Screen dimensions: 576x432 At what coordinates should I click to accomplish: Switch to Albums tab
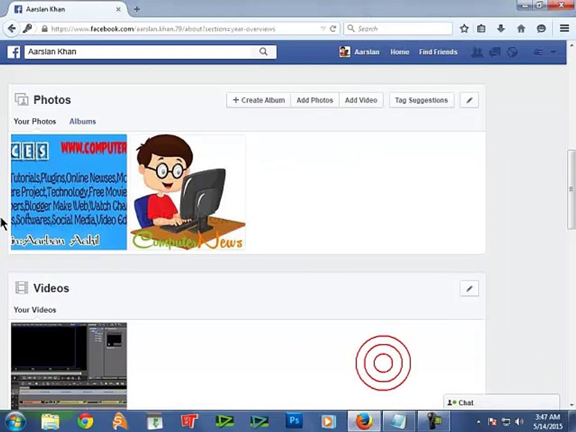83,121
